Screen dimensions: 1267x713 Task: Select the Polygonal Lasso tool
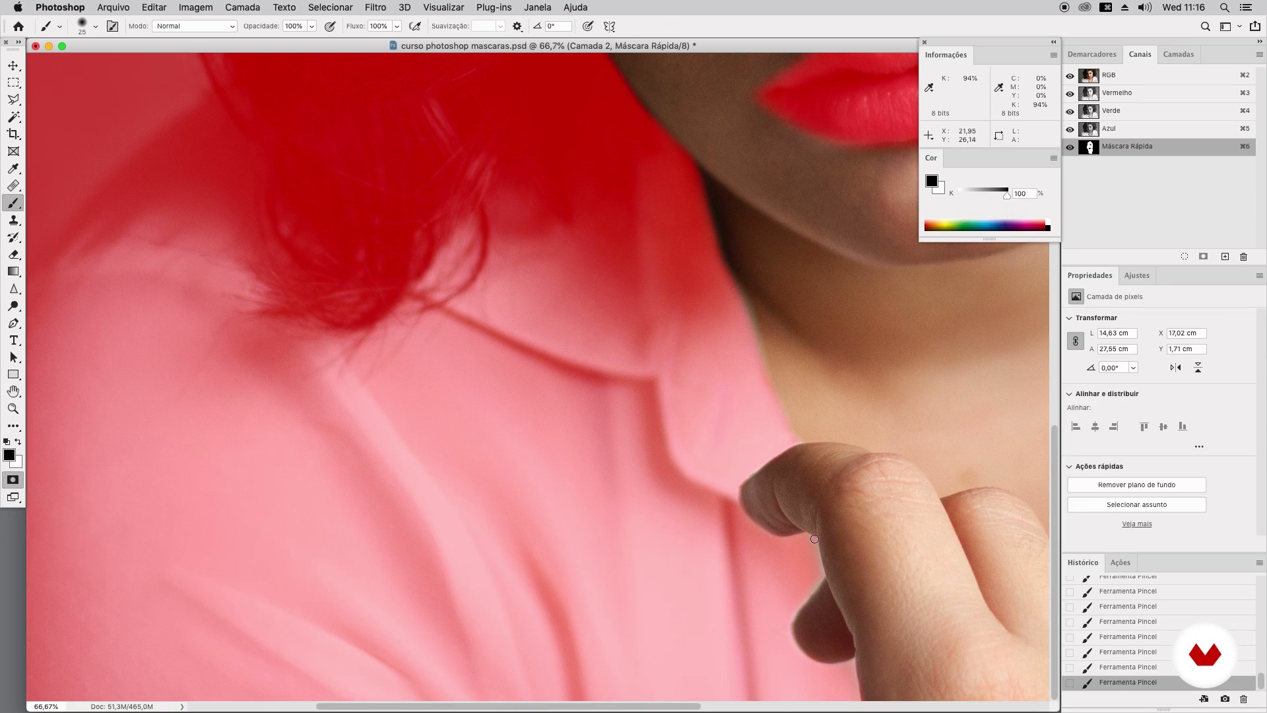click(x=13, y=100)
